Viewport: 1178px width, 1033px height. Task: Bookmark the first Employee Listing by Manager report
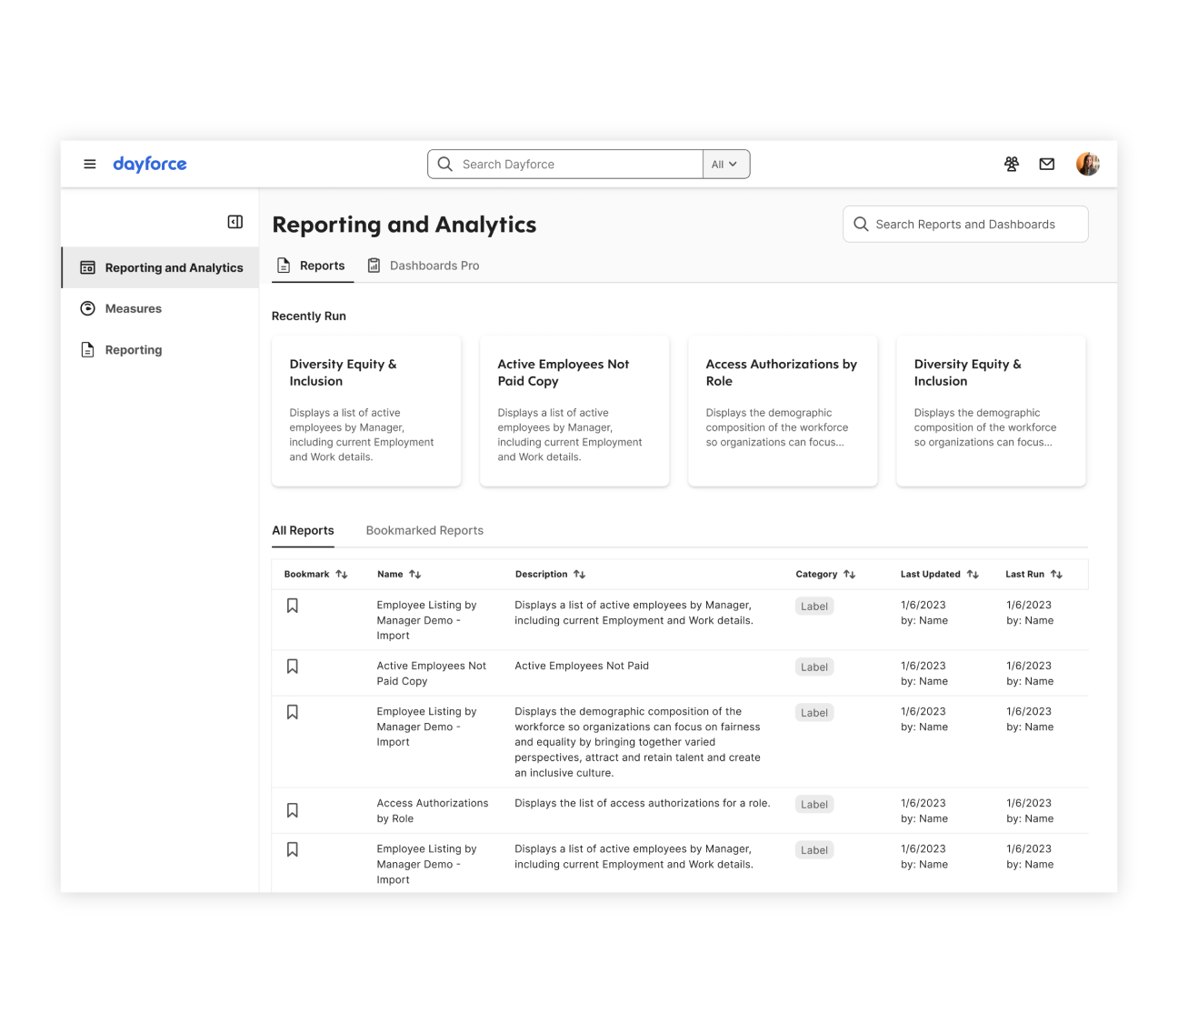tap(293, 605)
